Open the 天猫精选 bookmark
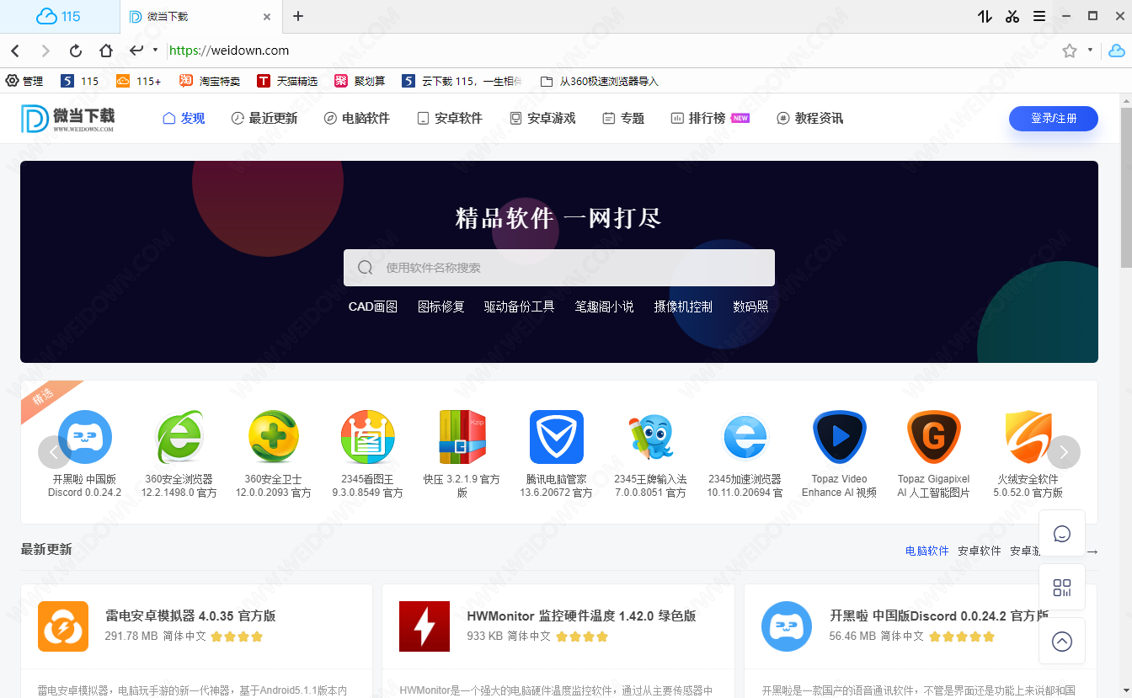 [287, 81]
